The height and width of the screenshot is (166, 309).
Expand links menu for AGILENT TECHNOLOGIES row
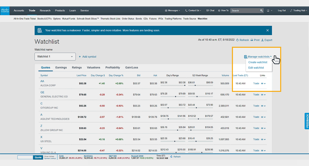[x=263, y=117]
